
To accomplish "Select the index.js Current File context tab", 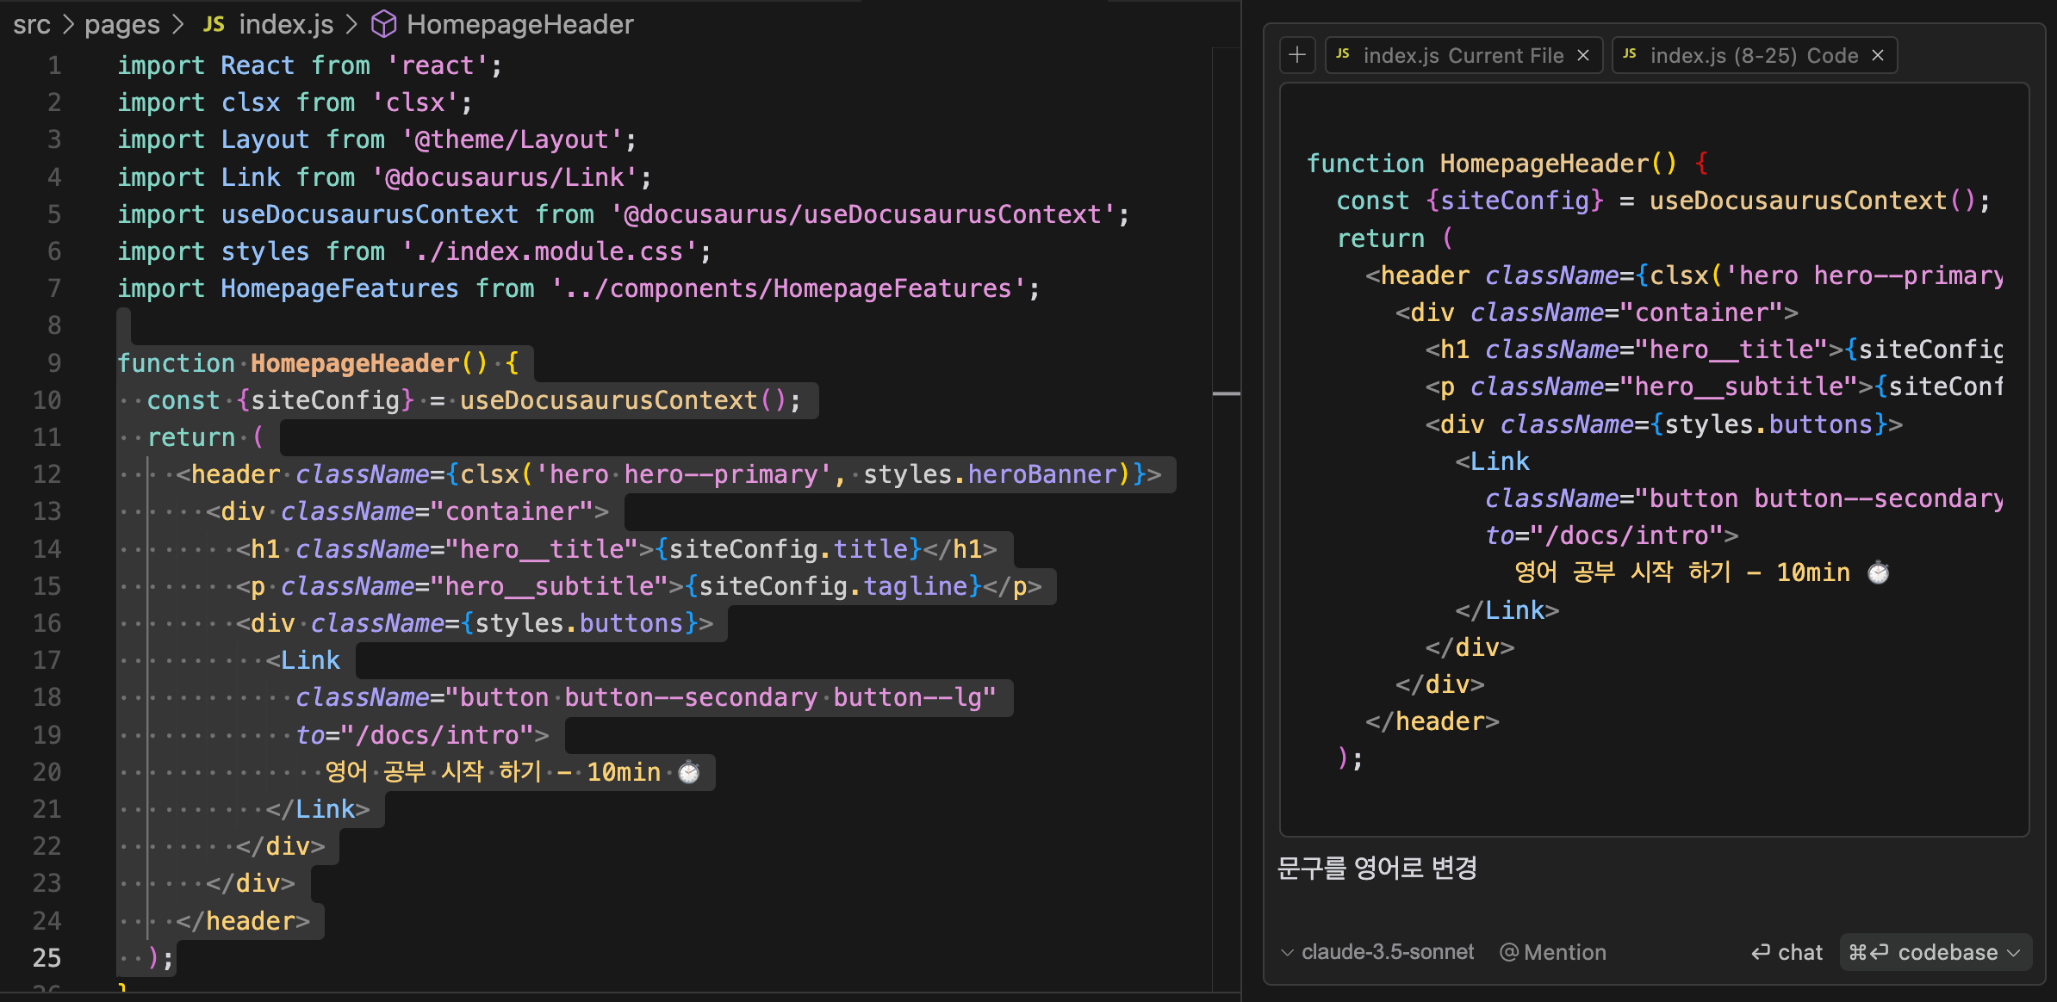I will [1463, 56].
